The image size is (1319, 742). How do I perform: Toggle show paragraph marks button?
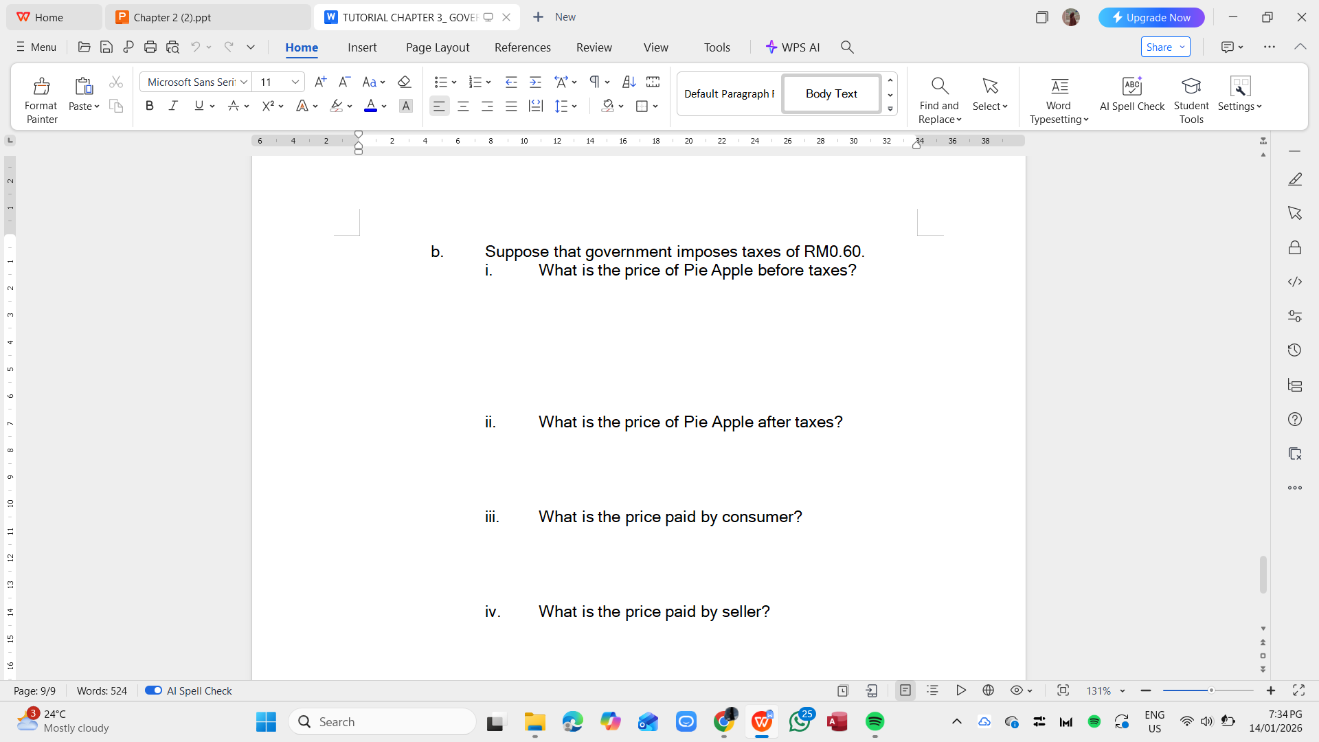[594, 82]
